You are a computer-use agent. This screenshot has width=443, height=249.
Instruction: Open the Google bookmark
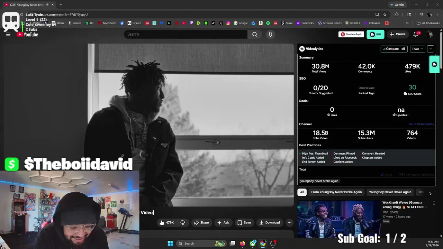pyautogui.click(x=241, y=23)
